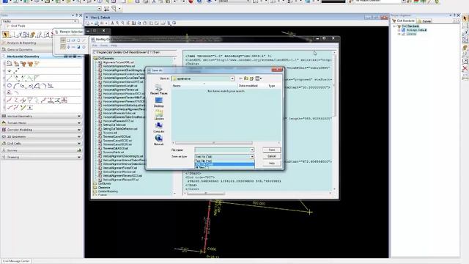Viewport: 469px width, 264px height.
Task: Sort by Name column header
Action: coord(204,86)
